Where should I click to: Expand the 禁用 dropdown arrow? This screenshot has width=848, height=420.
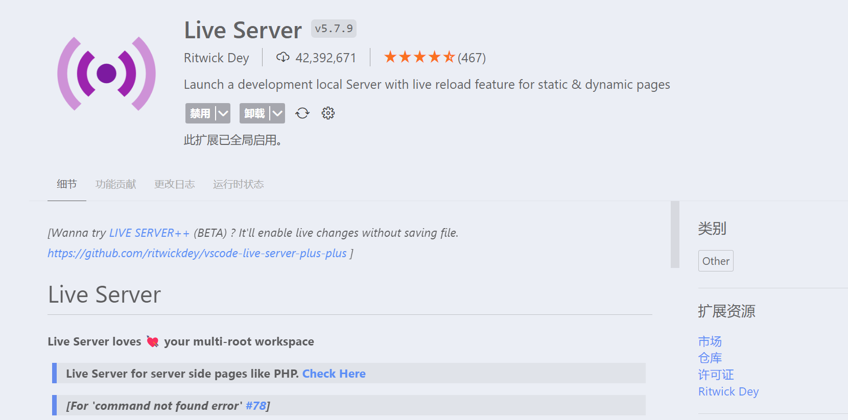point(223,113)
